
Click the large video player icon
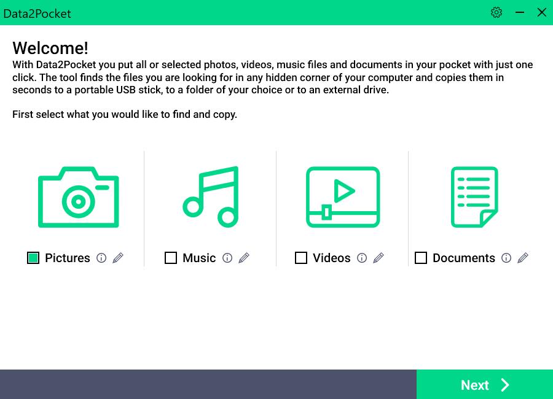[343, 197]
